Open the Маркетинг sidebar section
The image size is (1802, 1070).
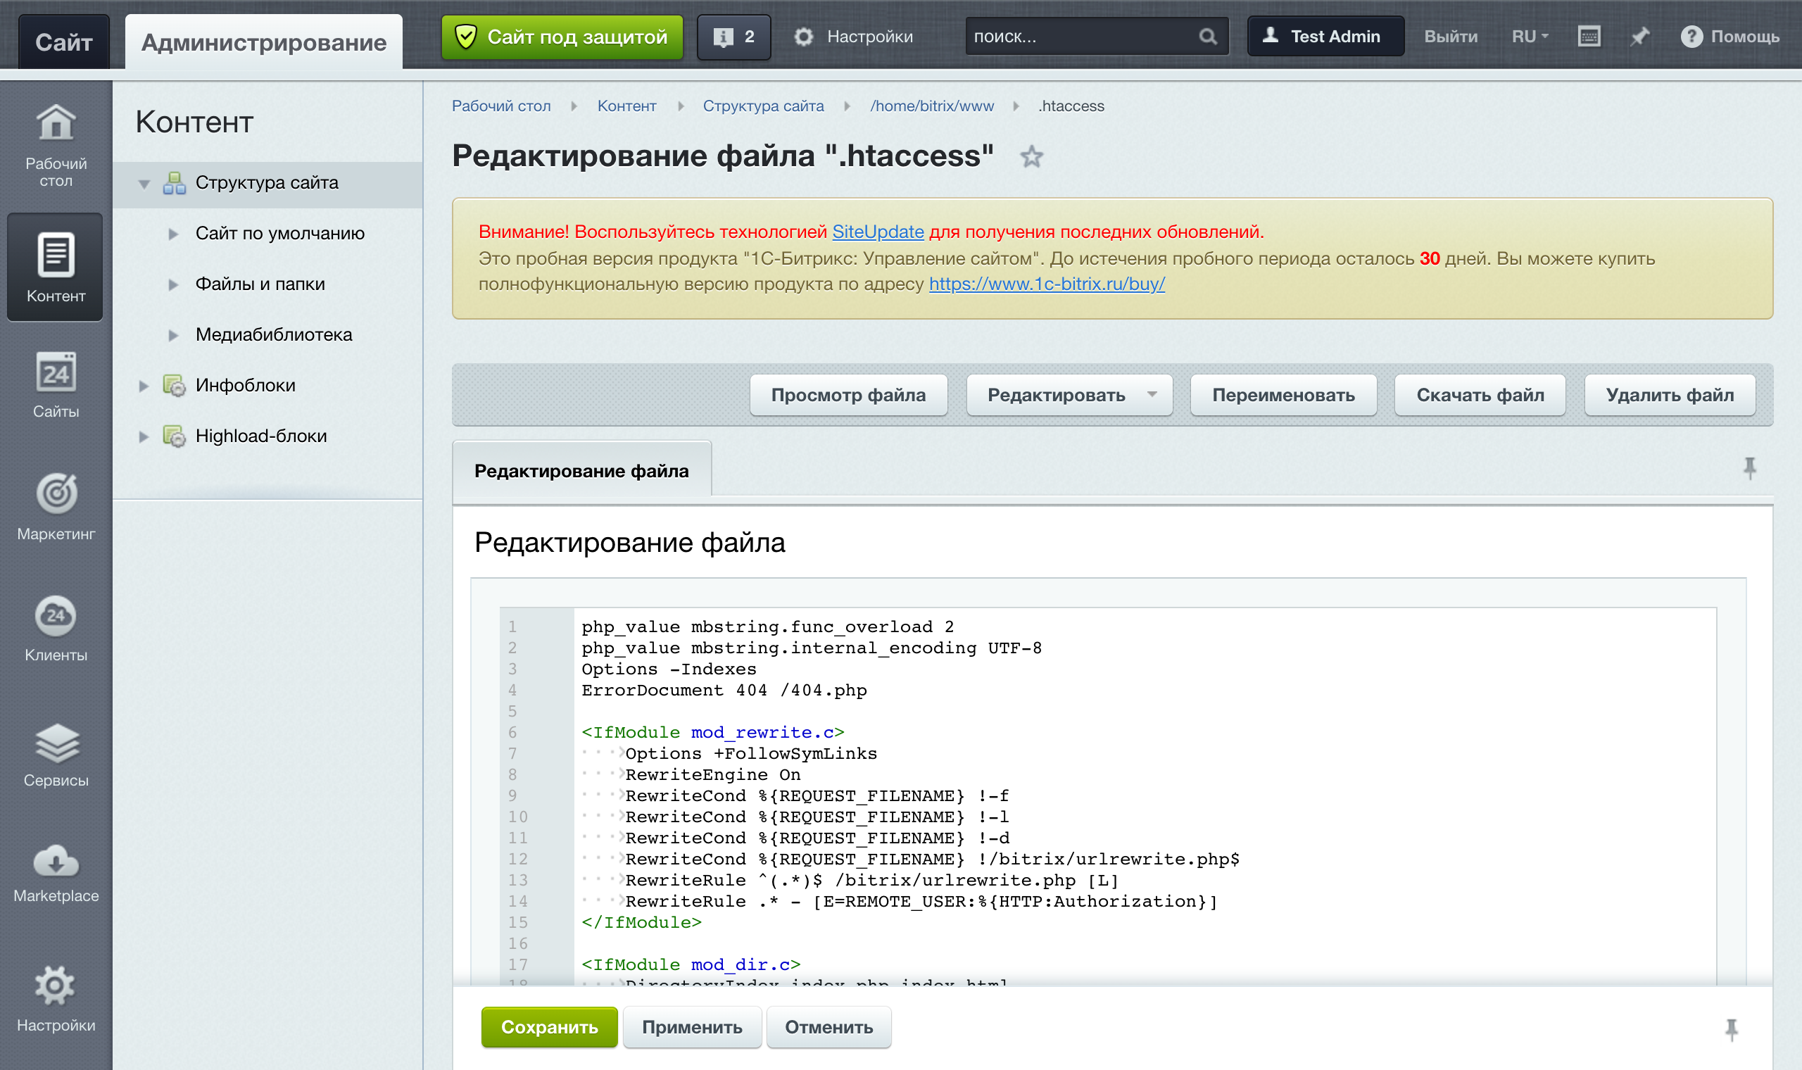[56, 506]
